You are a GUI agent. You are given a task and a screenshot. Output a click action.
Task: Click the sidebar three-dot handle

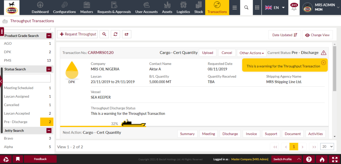[2, 32]
